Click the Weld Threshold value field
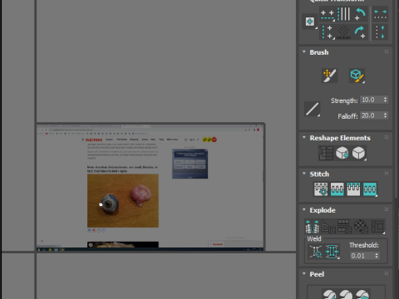 362,256
